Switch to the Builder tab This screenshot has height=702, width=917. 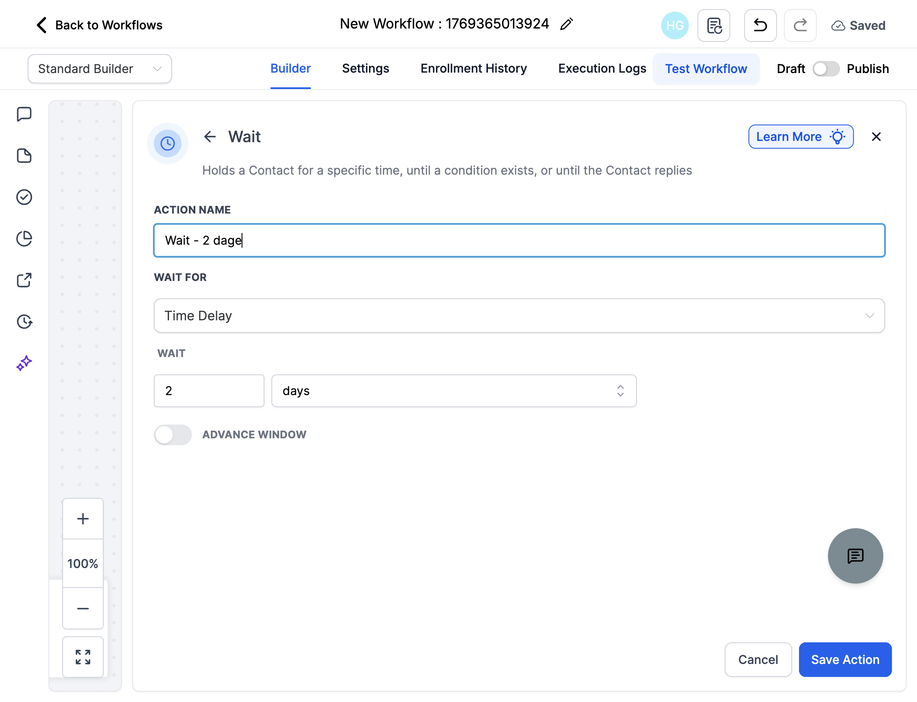pyautogui.click(x=290, y=69)
